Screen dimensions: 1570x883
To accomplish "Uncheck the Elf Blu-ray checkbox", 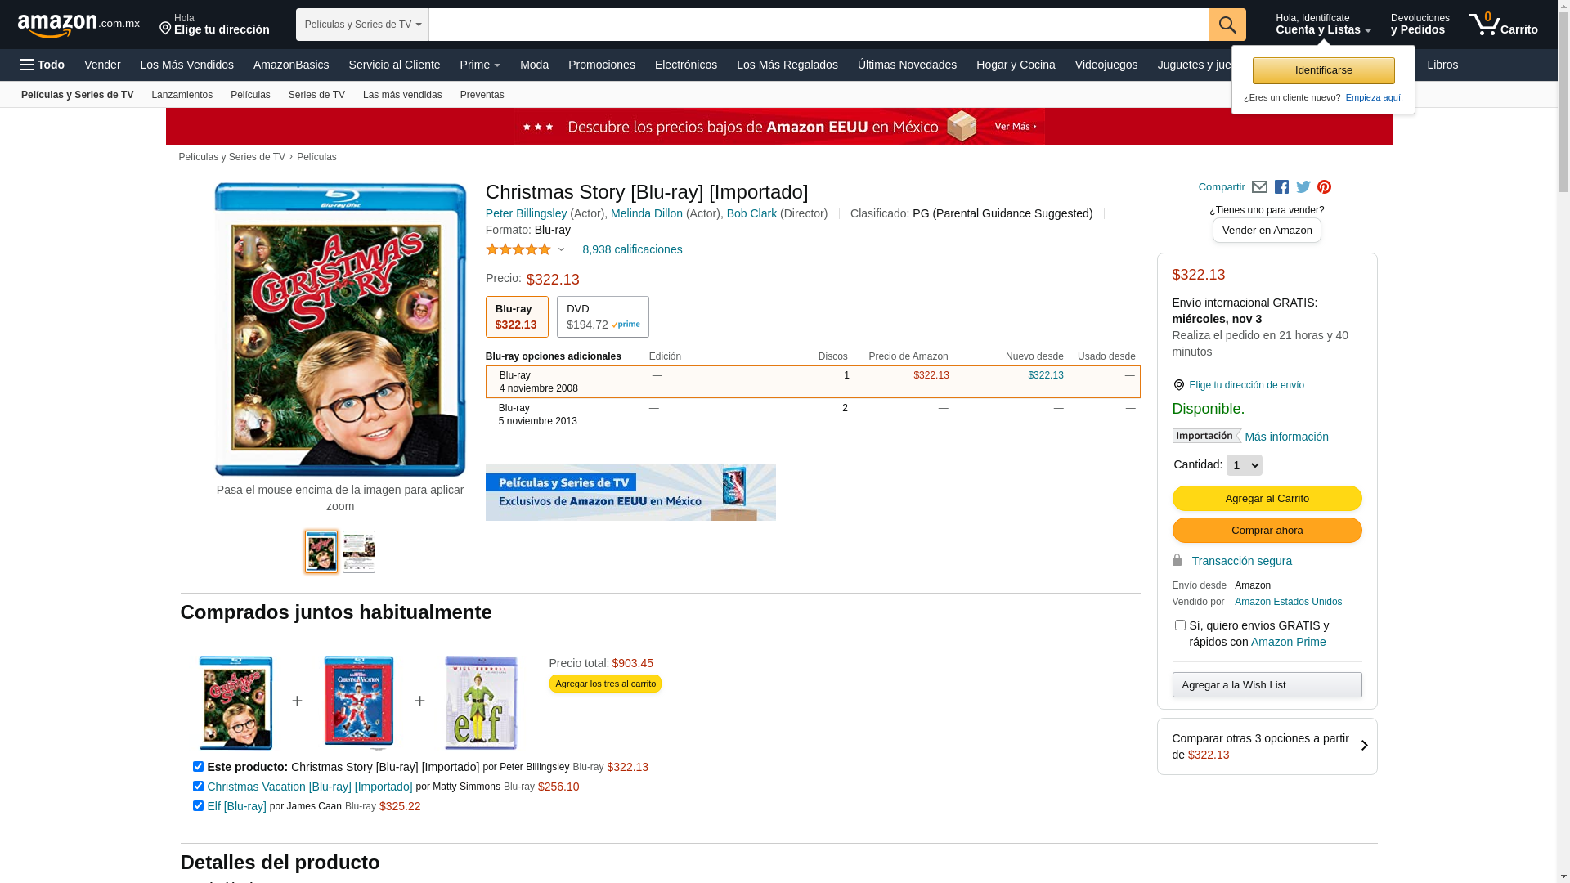I will 198,806.
